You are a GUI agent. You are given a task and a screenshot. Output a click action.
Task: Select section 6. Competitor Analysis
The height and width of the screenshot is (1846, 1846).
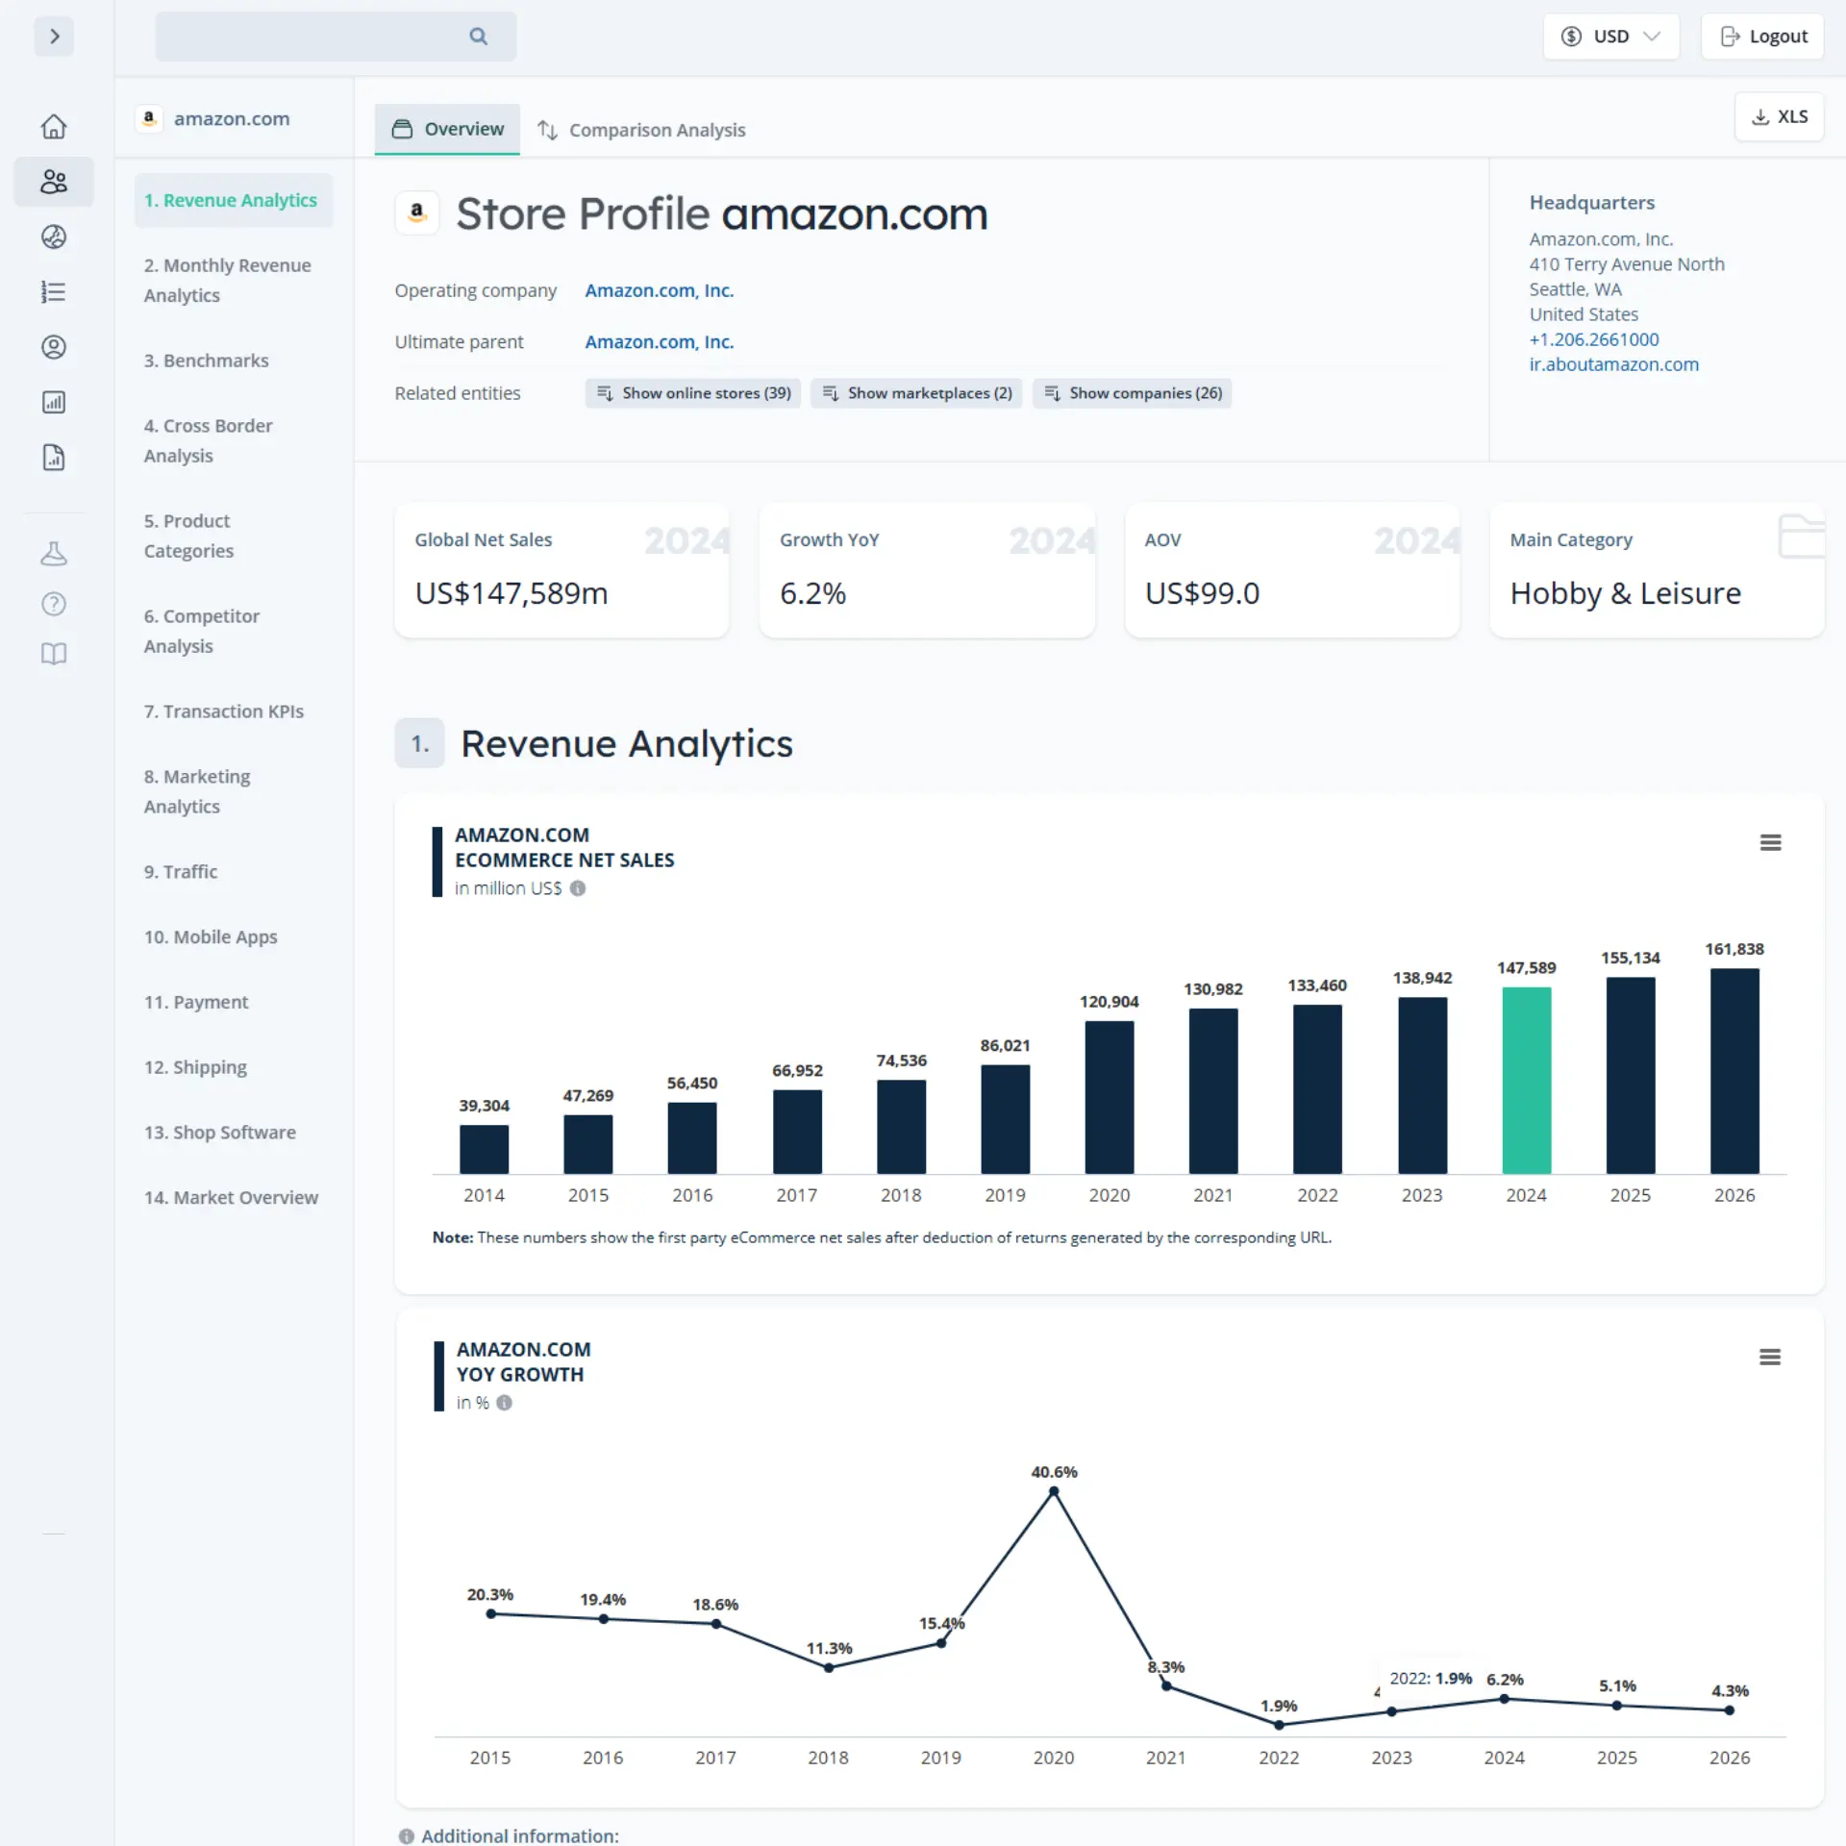201,631
